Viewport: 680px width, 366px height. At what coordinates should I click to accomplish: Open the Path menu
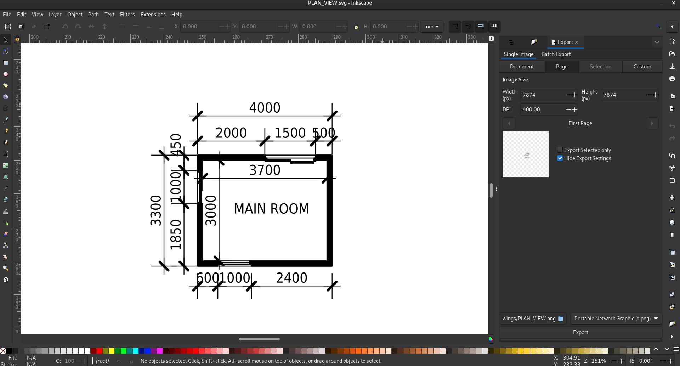tap(93, 15)
